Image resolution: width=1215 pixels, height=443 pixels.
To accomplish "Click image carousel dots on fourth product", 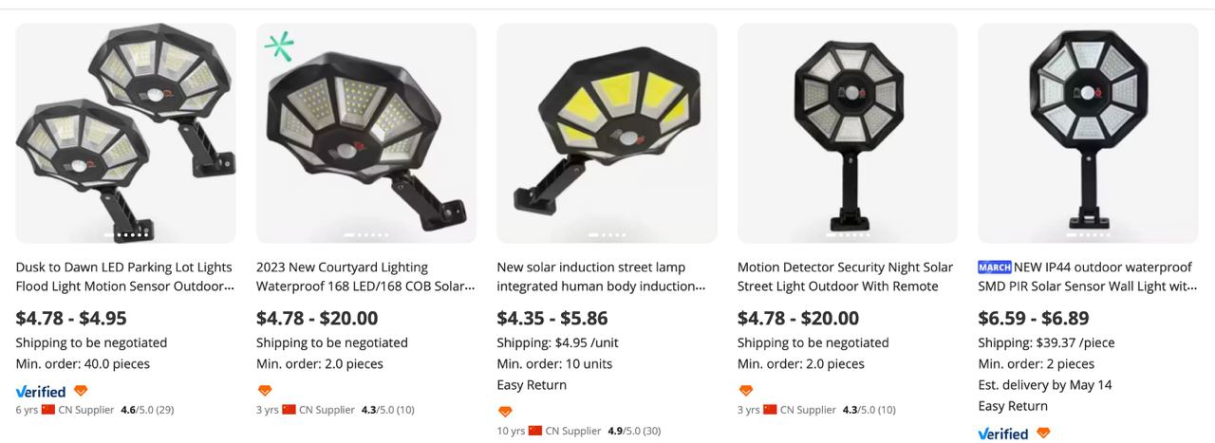I will (848, 234).
